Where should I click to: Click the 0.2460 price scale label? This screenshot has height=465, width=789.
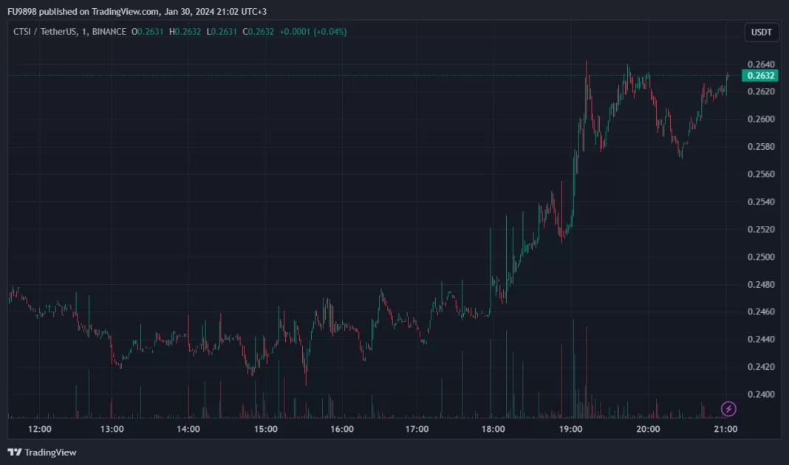pyautogui.click(x=760, y=312)
